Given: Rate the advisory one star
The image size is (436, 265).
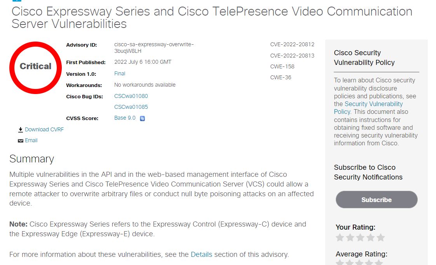Looking at the screenshot, I should pyautogui.click(x=340, y=237).
